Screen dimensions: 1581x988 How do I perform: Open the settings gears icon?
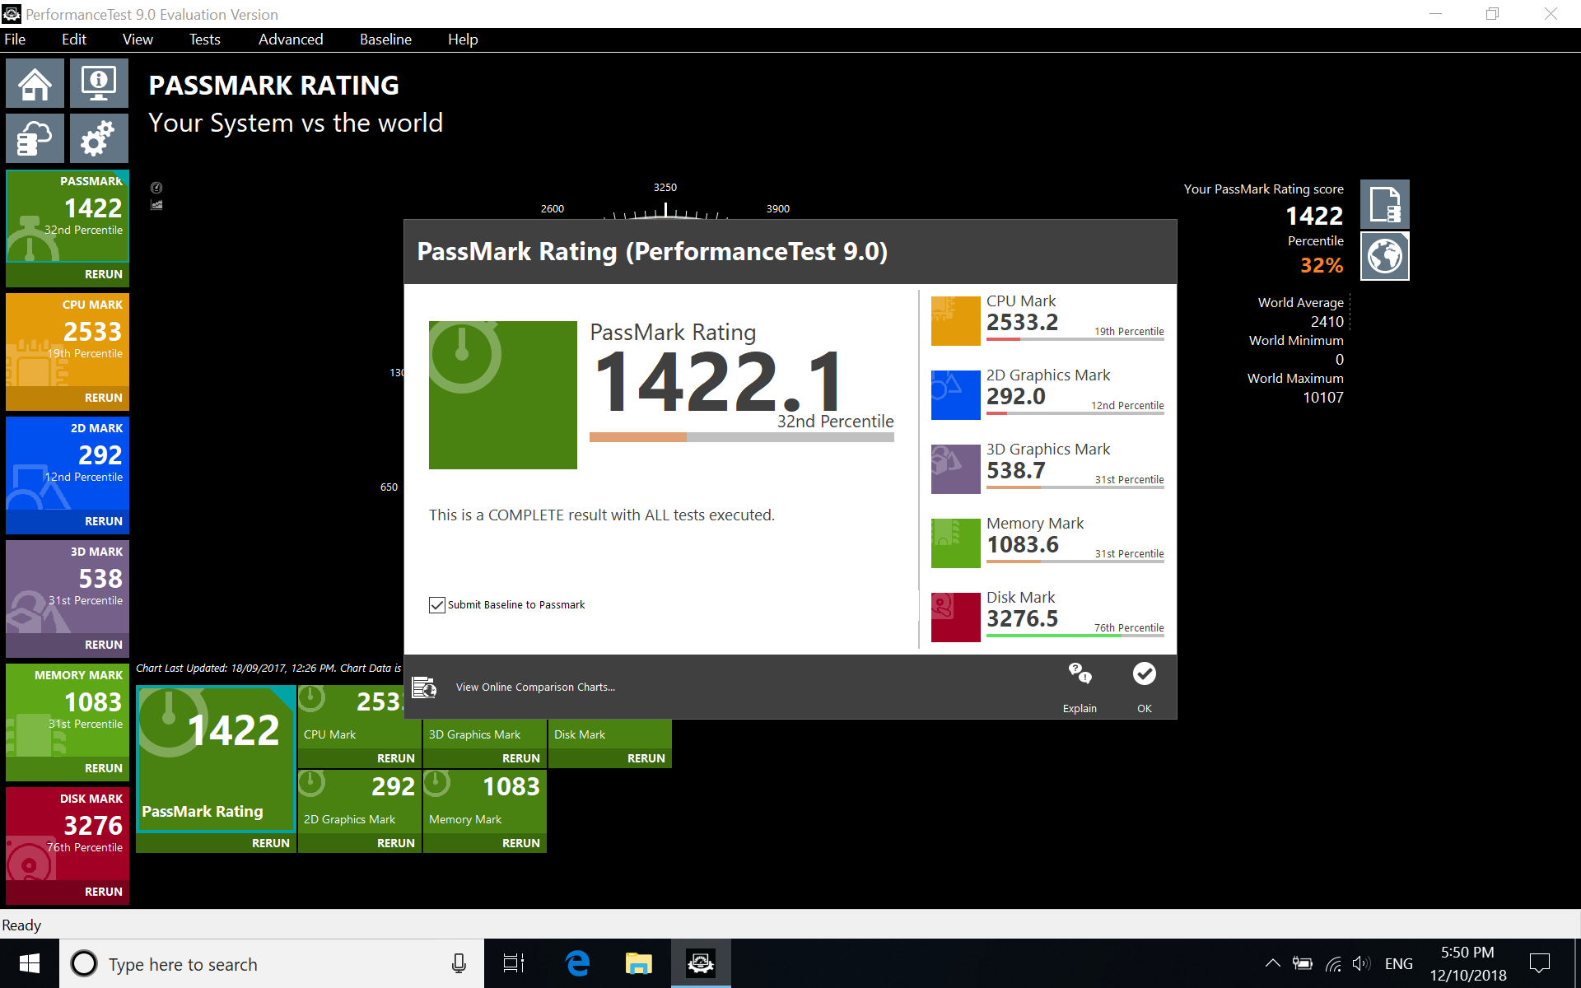coord(99,138)
